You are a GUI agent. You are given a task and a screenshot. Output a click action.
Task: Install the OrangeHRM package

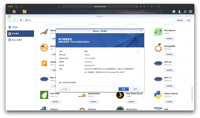click(x=169, y=54)
